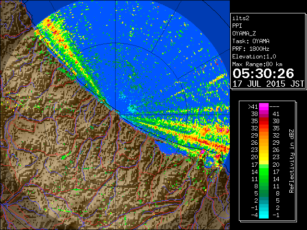Pick the yellow 20–23 dBZ legend swatch
Screen dimensions: 307x230
[x=263, y=157]
